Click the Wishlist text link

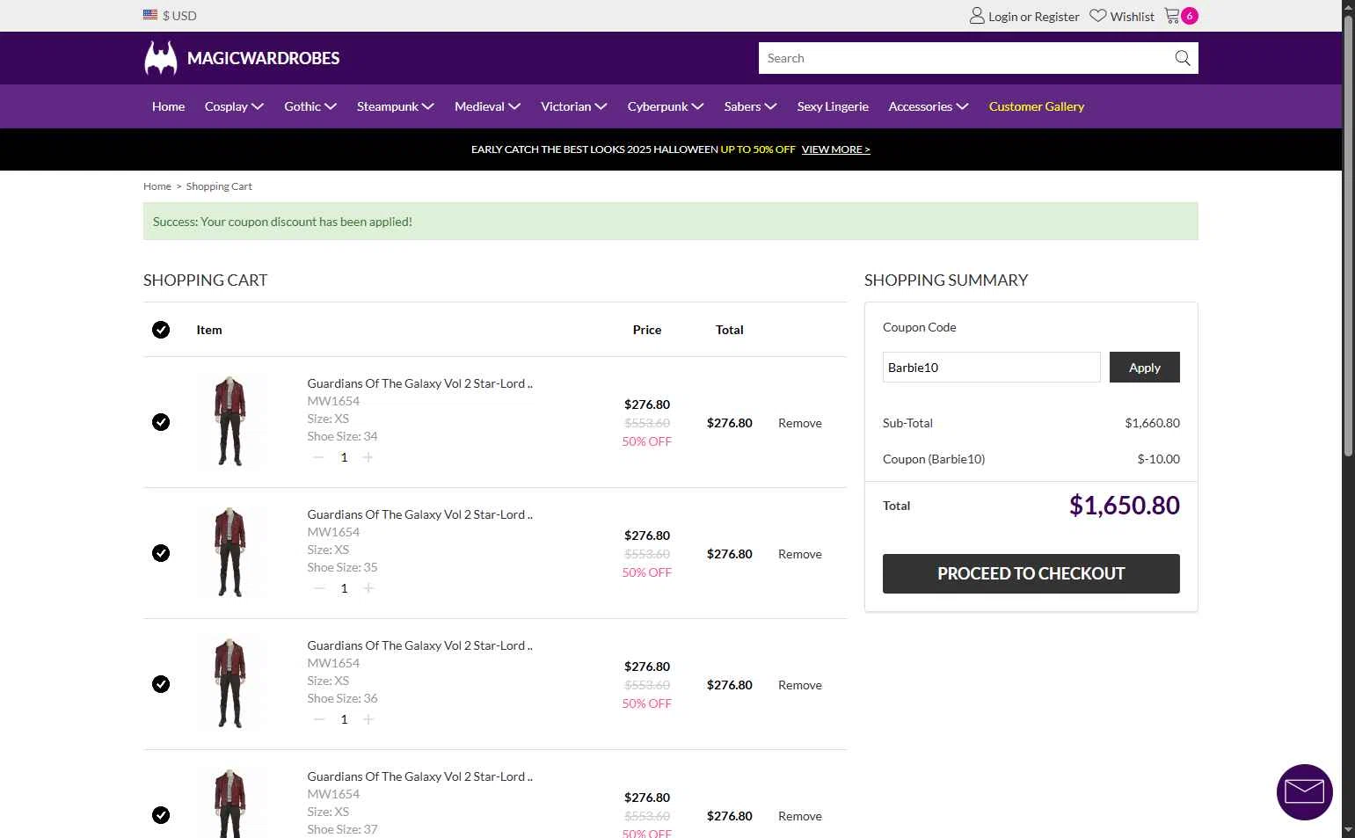1133,17
